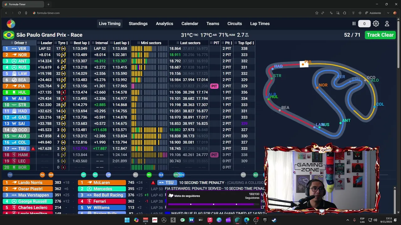Open the settings gear icon

(x=376, y=23)
